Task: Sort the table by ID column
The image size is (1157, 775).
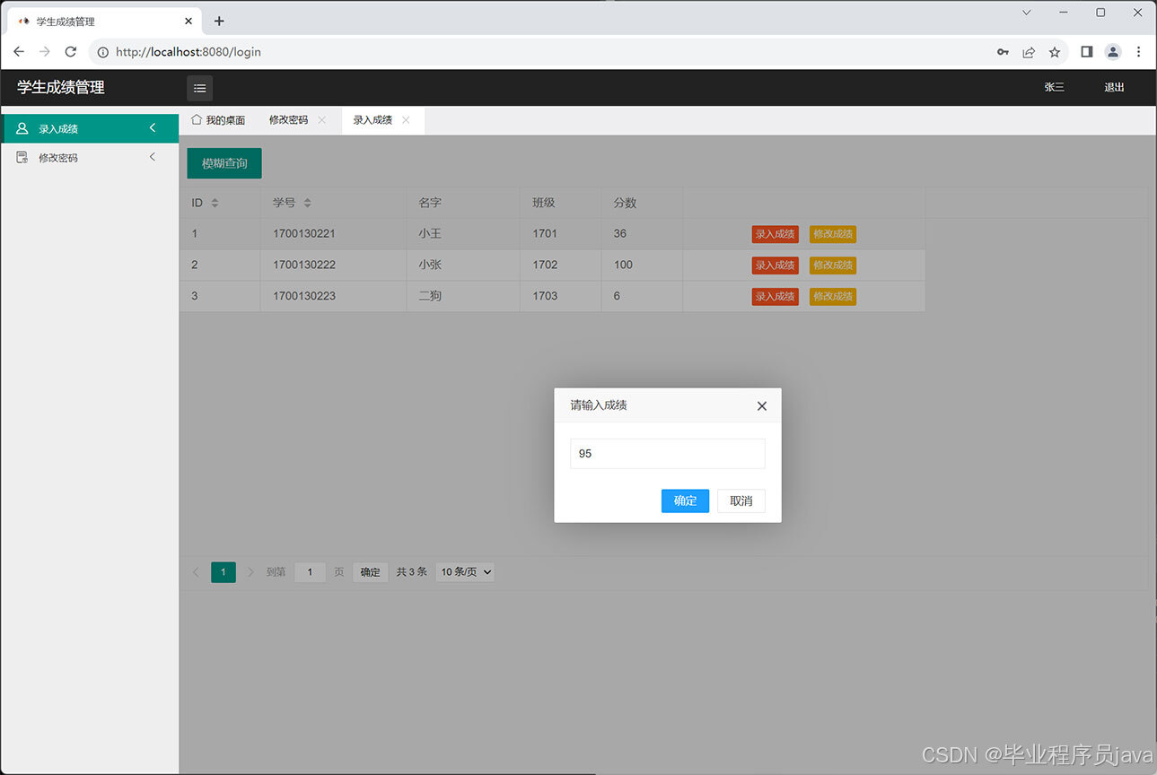Action: point(215,204)
